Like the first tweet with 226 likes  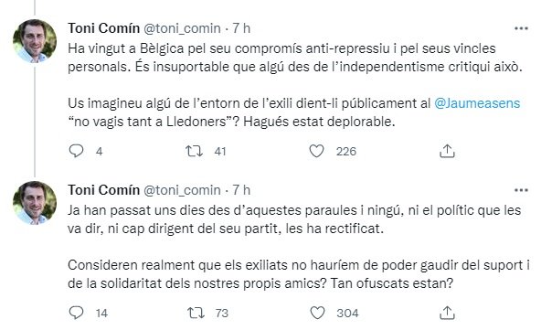[x=316, y=151]
